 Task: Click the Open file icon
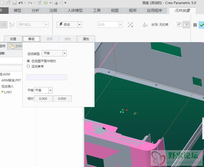8,3
